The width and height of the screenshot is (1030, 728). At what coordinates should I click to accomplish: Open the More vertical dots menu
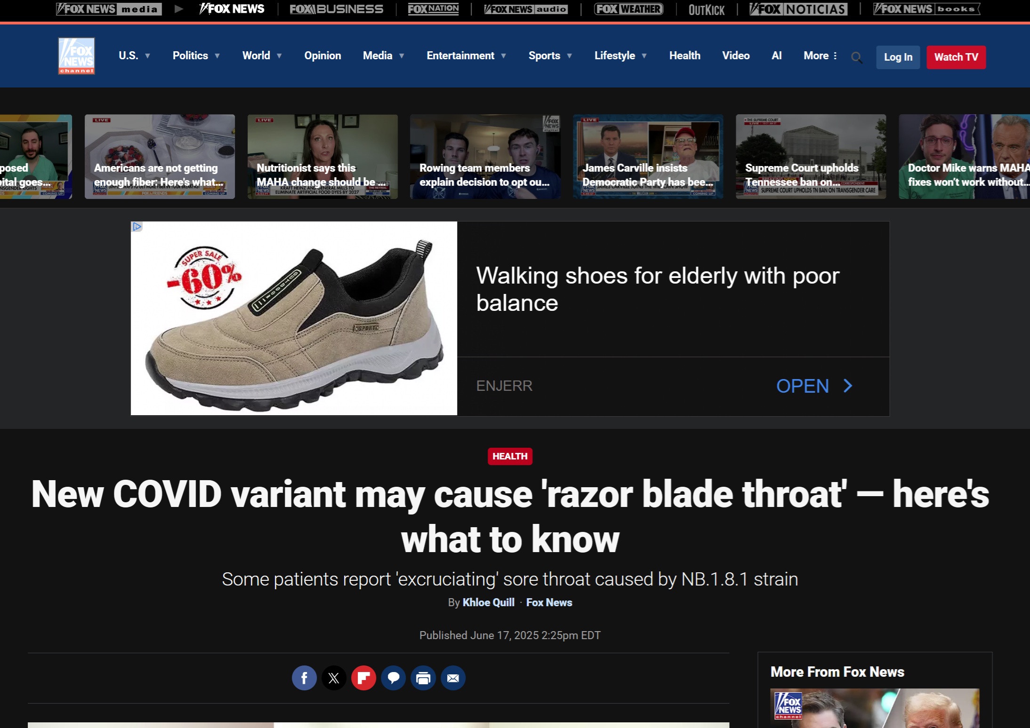[x=835, y=56]
